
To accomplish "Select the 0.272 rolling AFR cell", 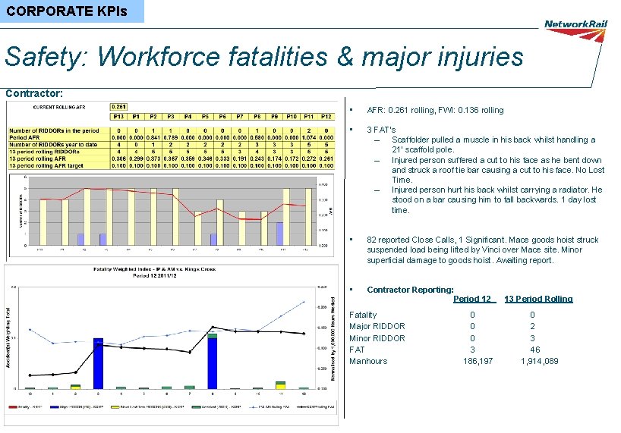I will (309, 158).
